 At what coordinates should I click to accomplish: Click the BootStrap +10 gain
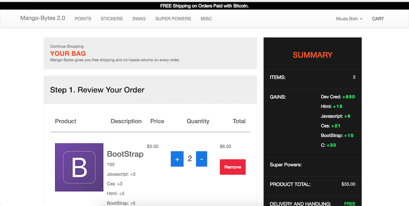(x=337, y=135)
